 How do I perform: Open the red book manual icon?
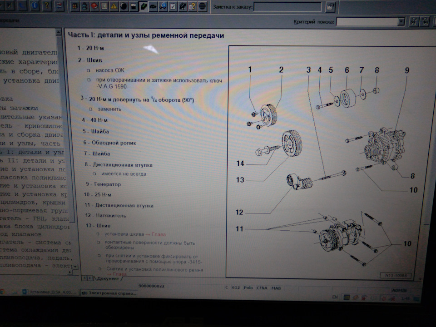tap(94, 6)
